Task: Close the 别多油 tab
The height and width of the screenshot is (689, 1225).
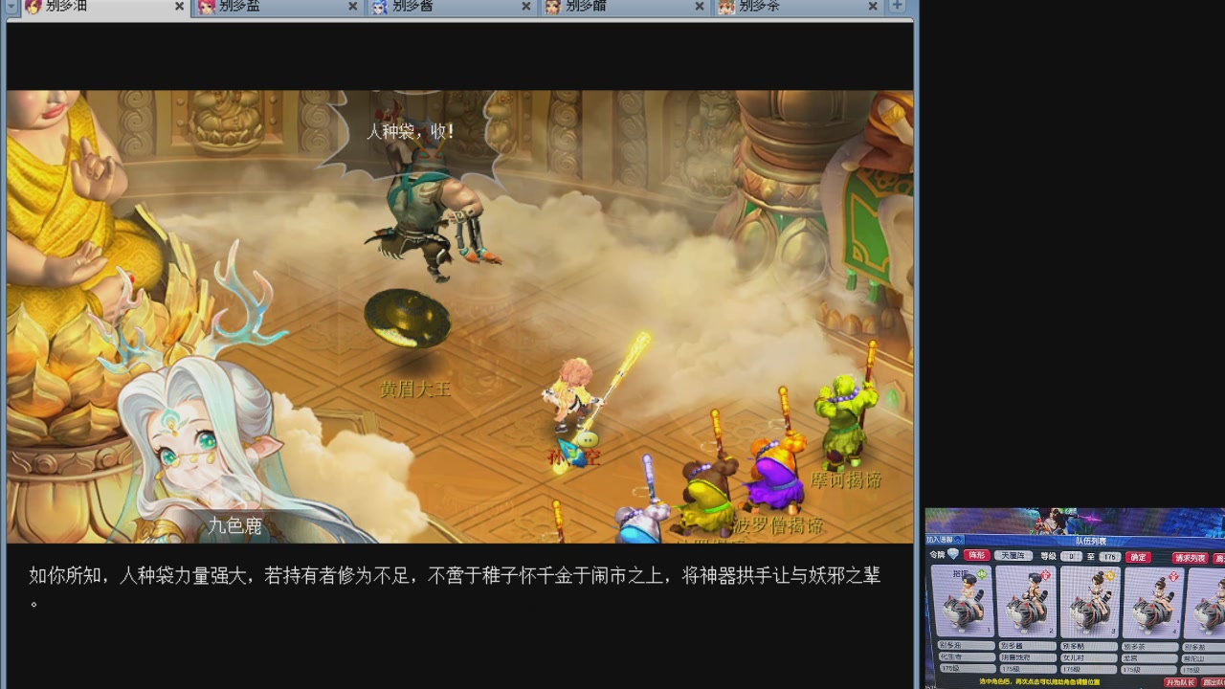Action: pos(179,7)
